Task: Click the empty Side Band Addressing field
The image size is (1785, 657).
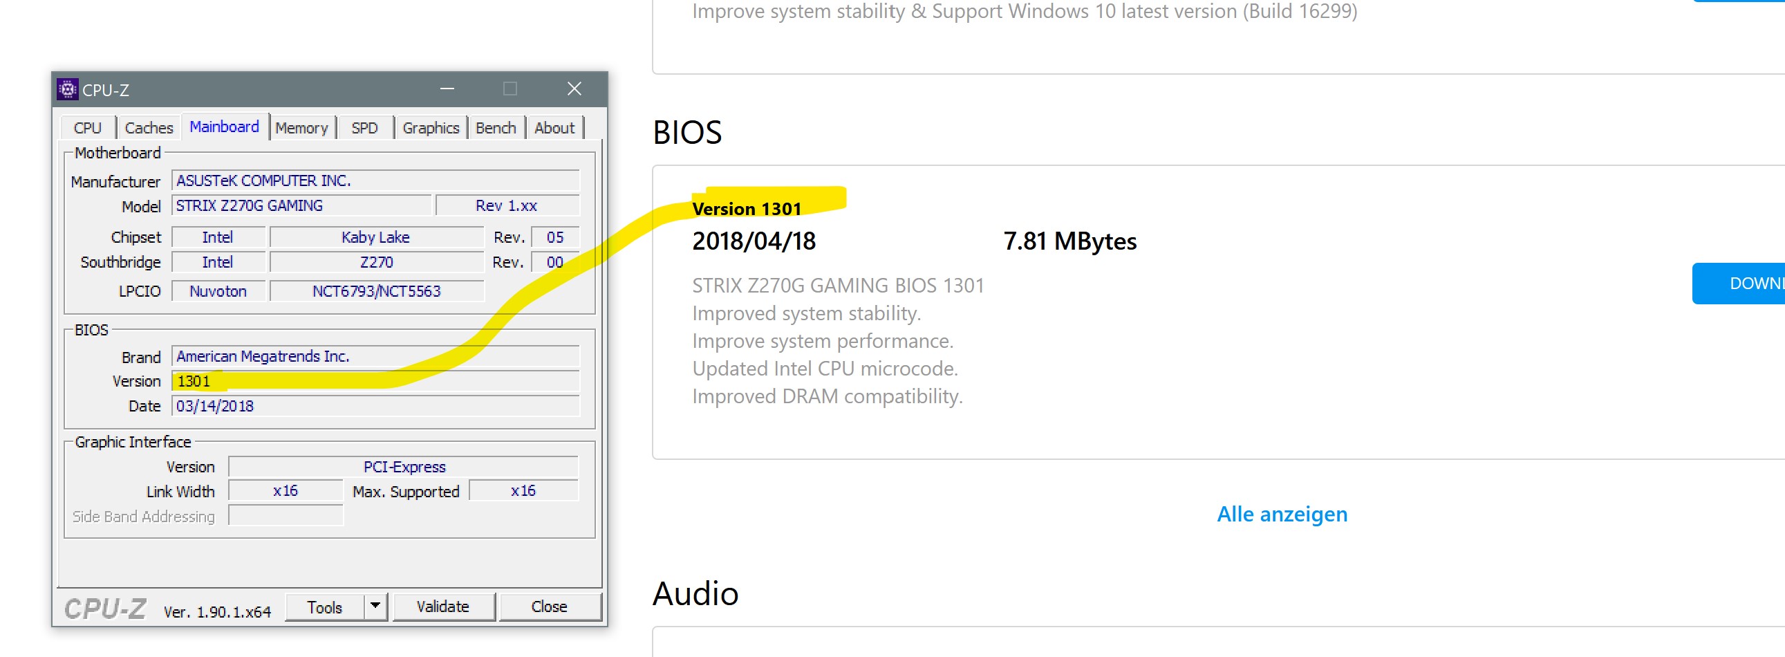Action: pos(286,517)
